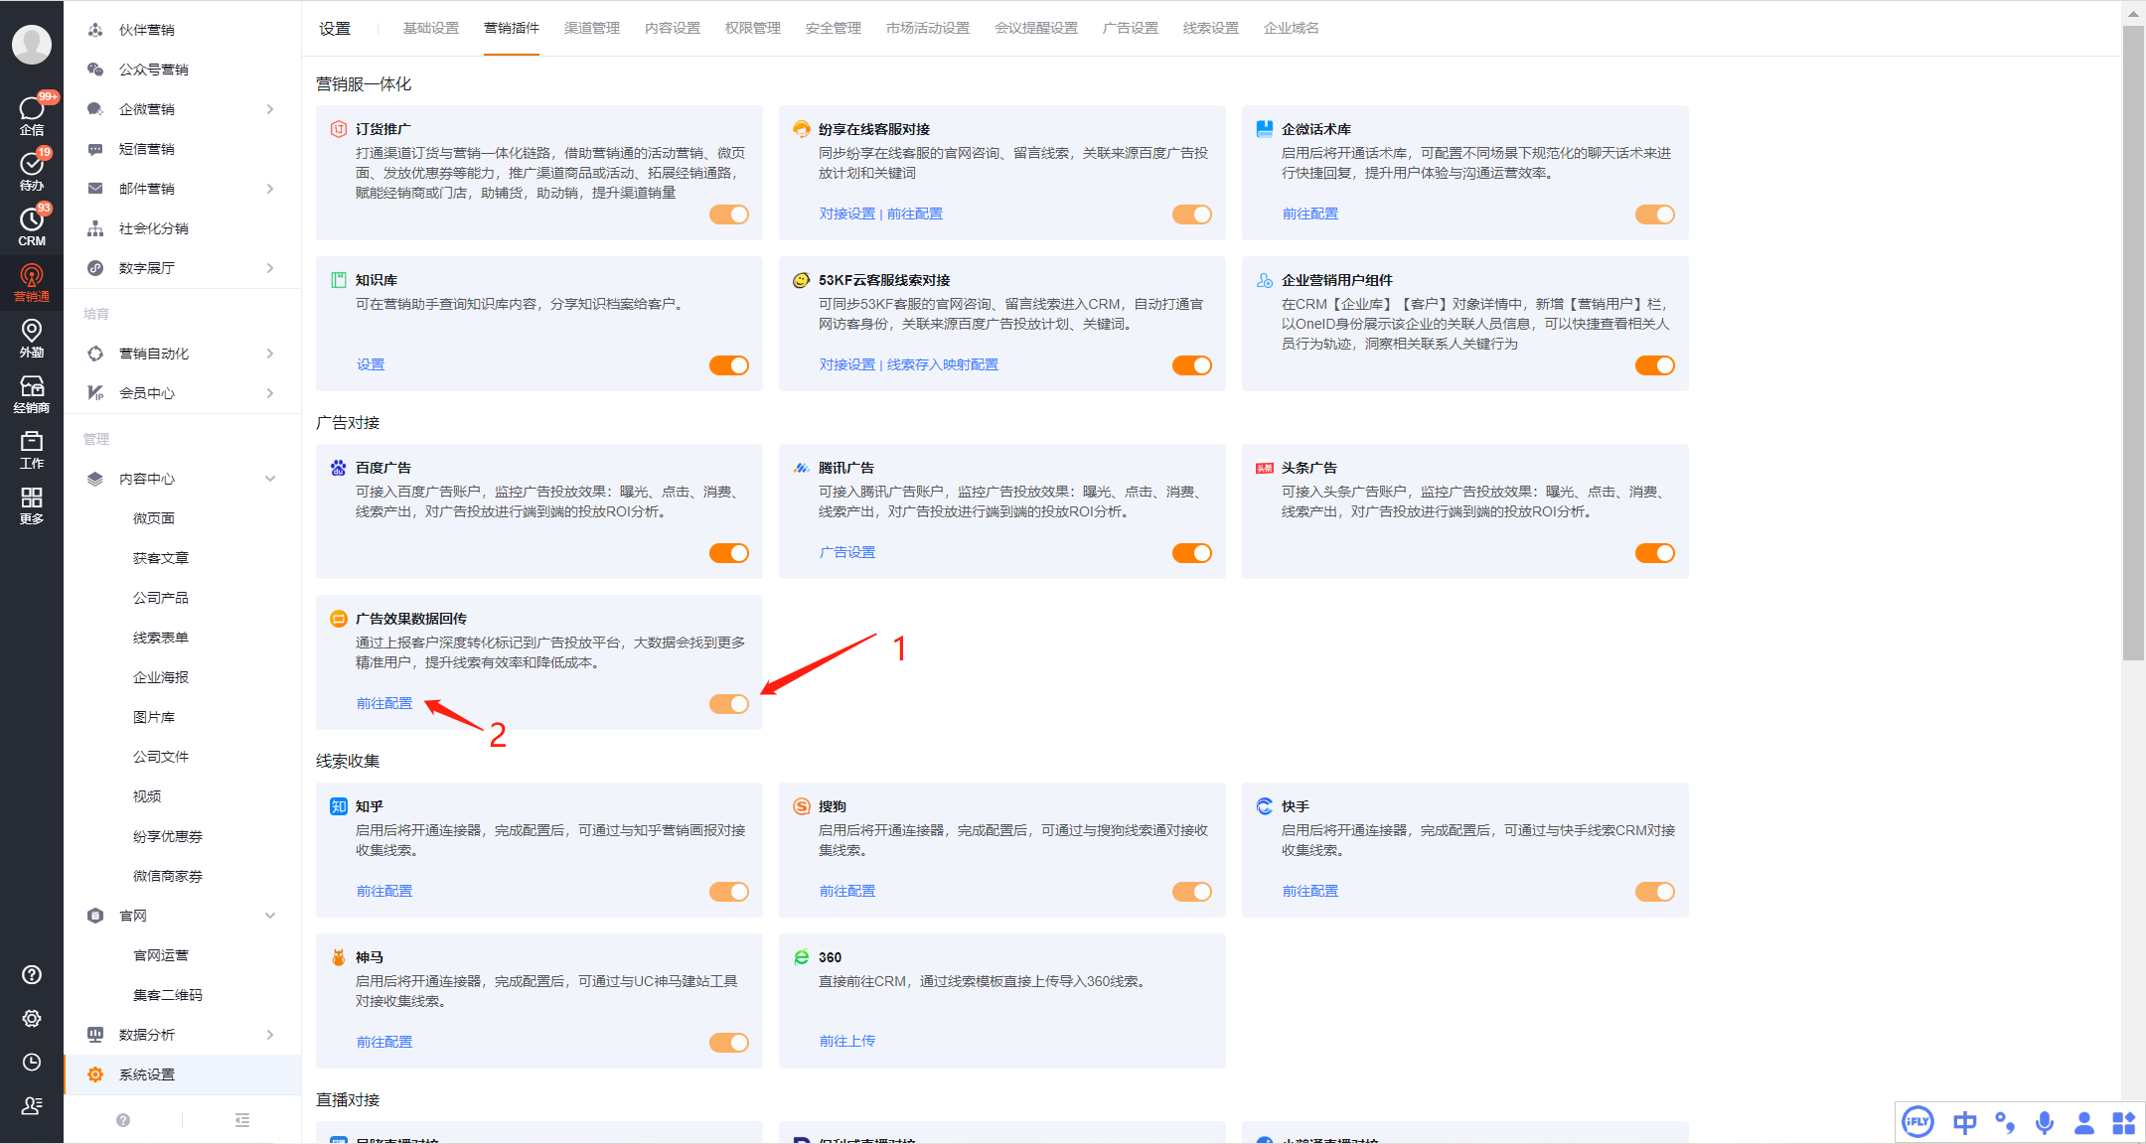
Task: Click the iFLY microphone voice input icon
Action: click(x=2044, y=1122)
